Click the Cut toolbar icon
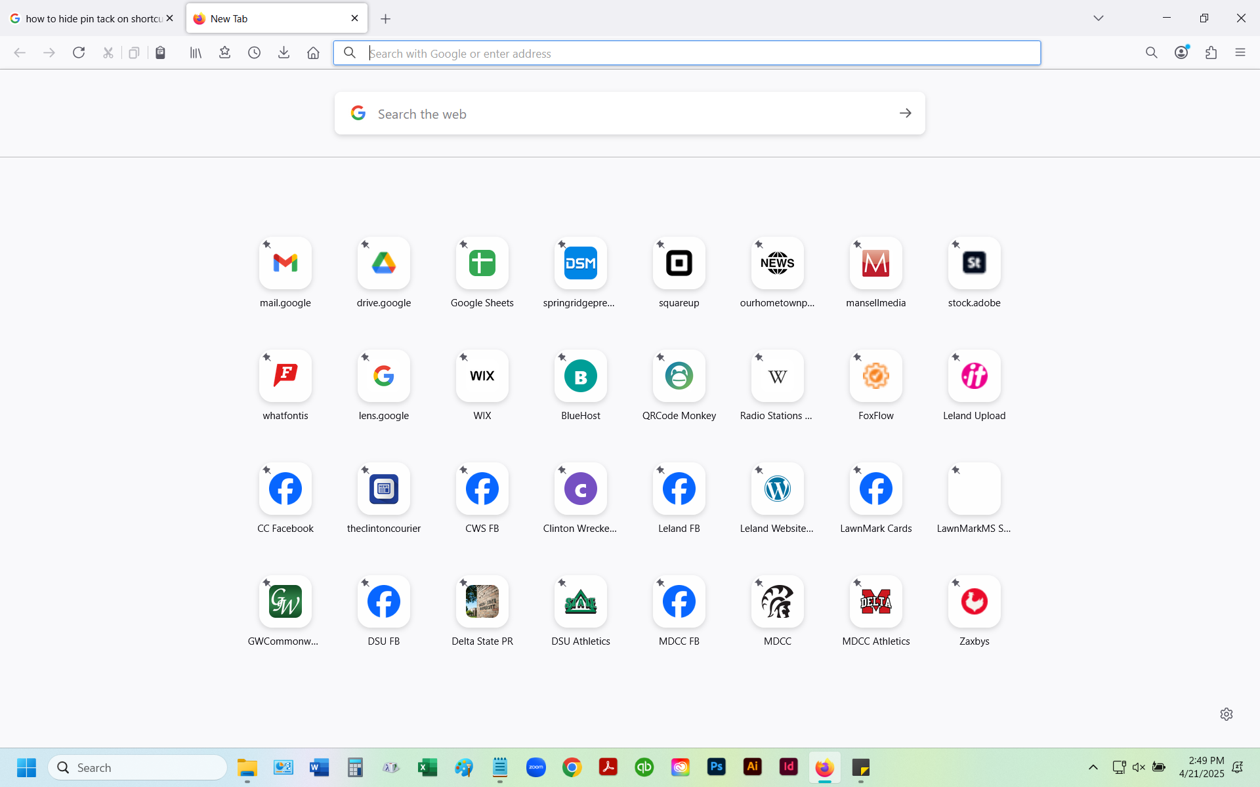This screenshot has height=787, width=1260. (x=108, y=52)
